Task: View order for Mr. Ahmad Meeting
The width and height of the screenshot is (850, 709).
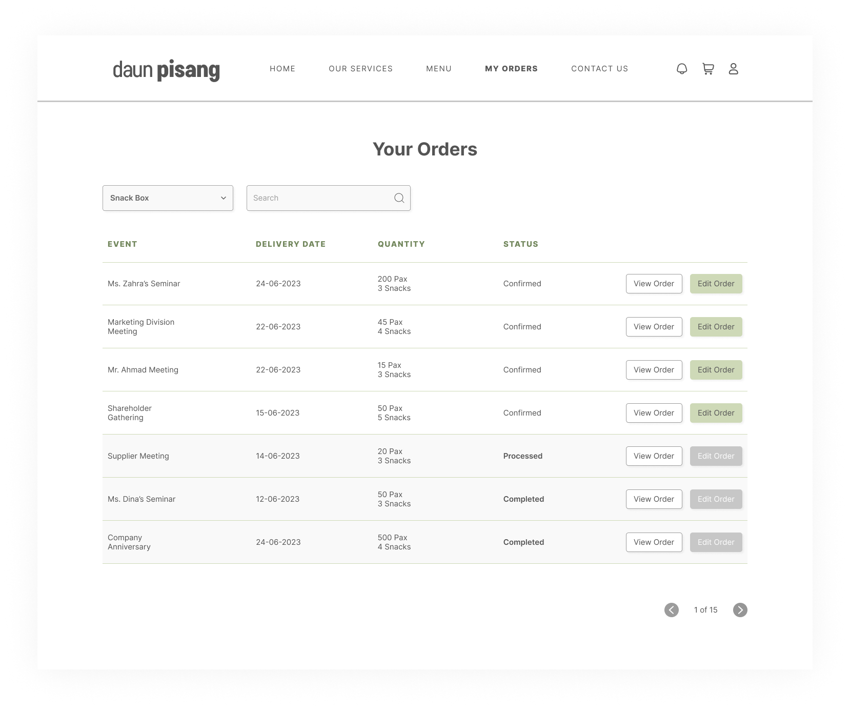Action: [654, 370]
